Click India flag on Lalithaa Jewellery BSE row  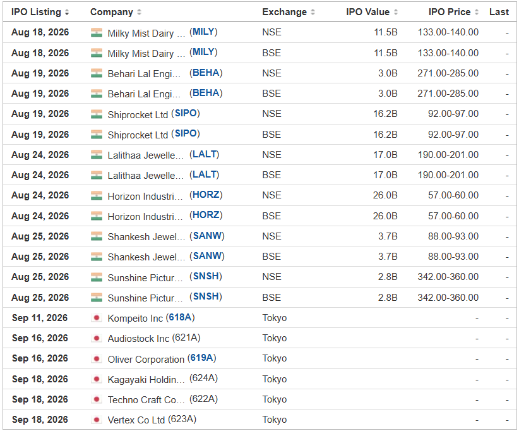pyautogui.click(x=97, y=175)
